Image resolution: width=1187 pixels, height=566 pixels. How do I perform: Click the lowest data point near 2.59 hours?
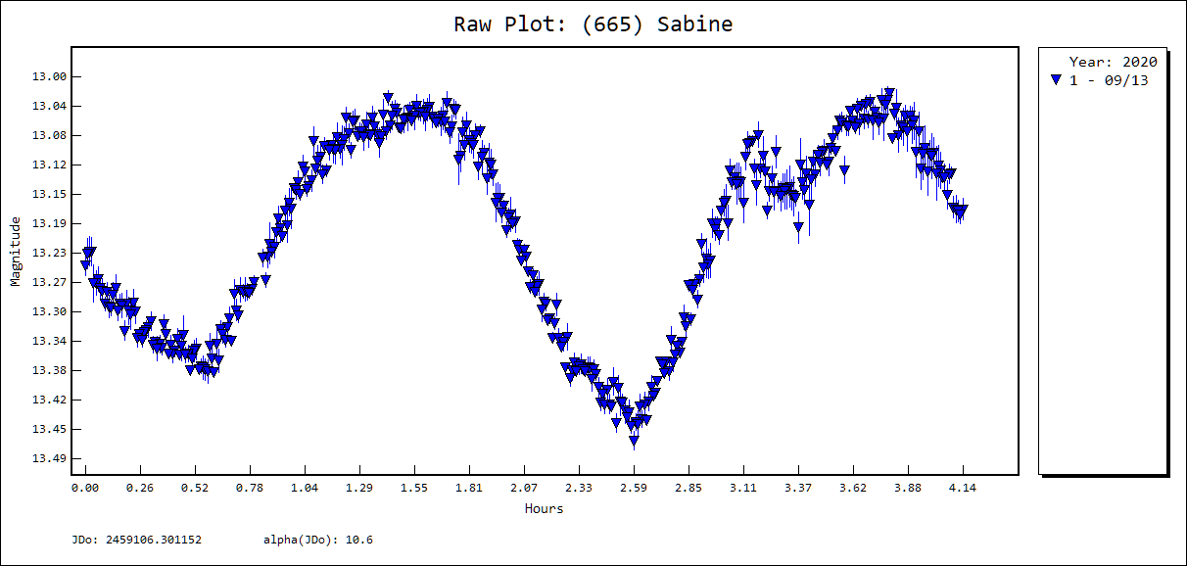tap(634, 442)
